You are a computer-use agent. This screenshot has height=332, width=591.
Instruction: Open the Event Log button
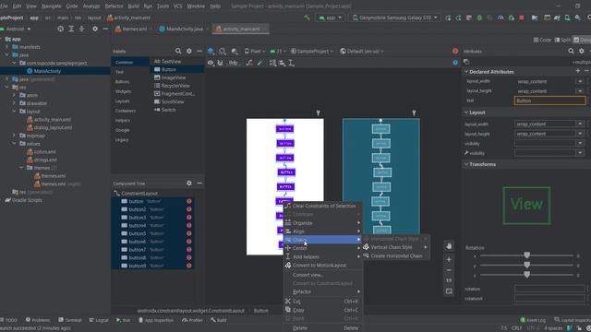(533, 320)
